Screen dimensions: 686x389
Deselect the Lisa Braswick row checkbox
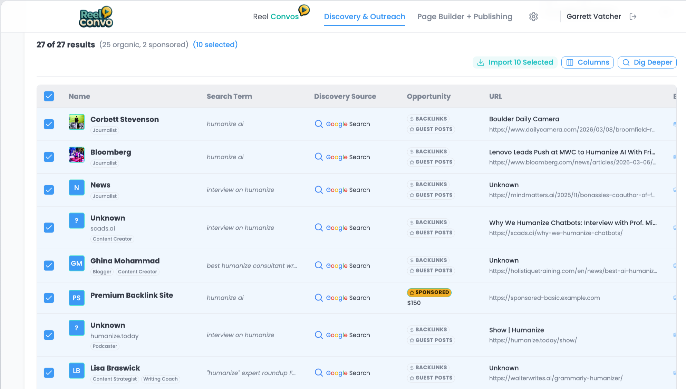[x=49, y=373]
